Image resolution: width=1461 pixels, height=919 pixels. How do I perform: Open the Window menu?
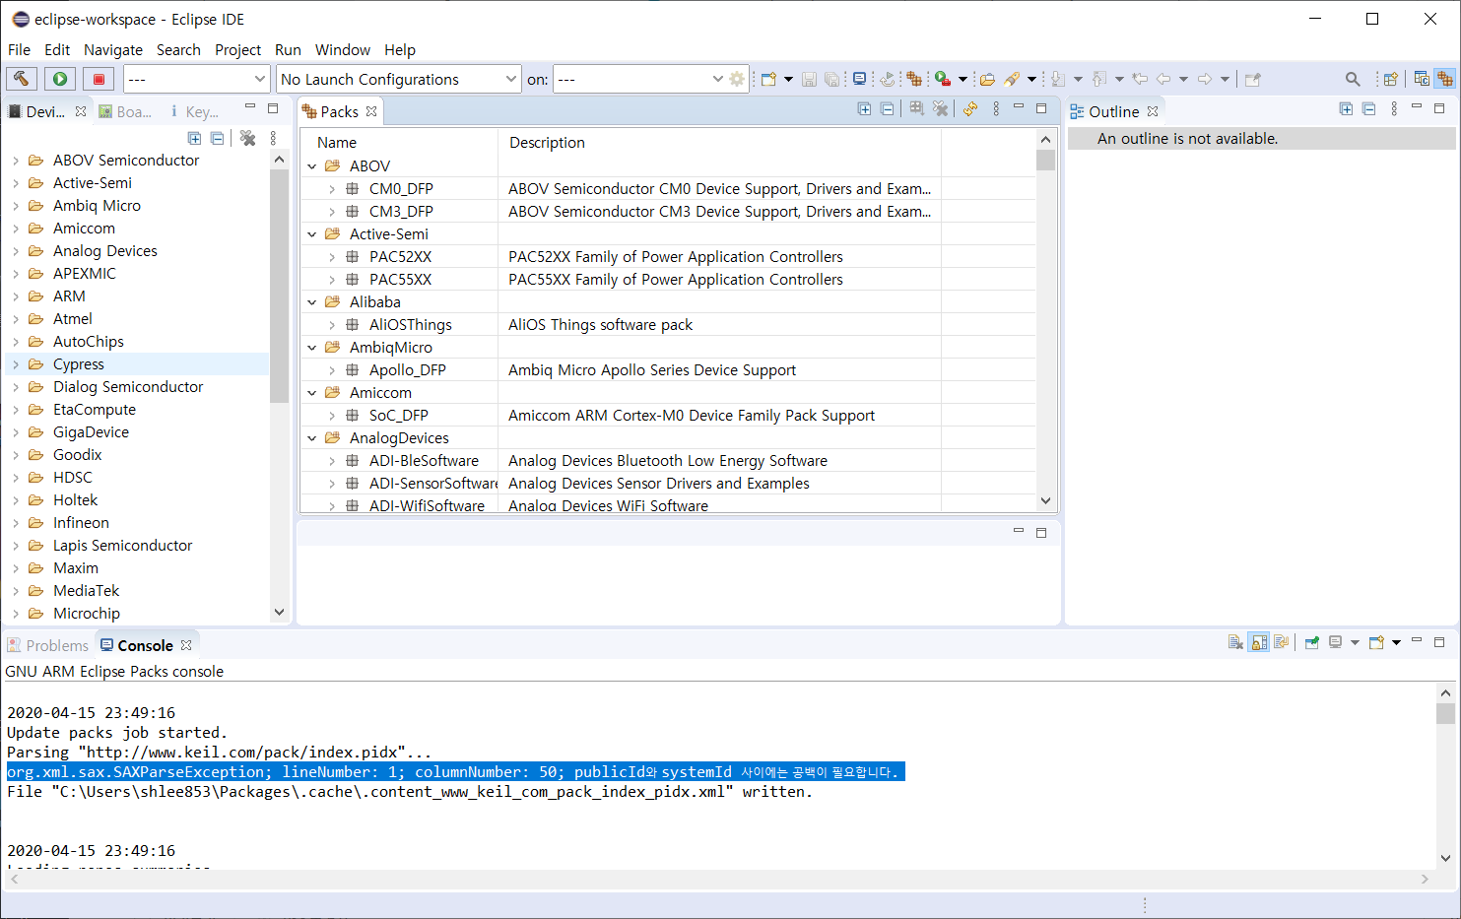coord(343,49)
